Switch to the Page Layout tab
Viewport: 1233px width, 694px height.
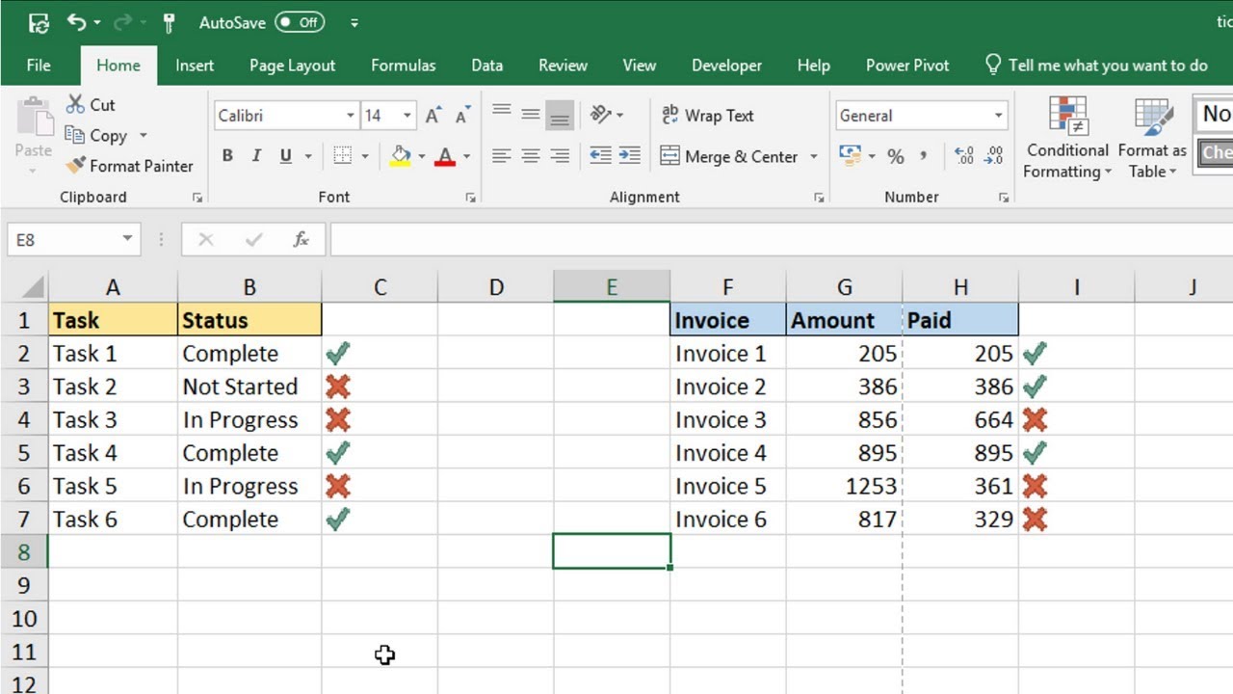tap(292, 66)
